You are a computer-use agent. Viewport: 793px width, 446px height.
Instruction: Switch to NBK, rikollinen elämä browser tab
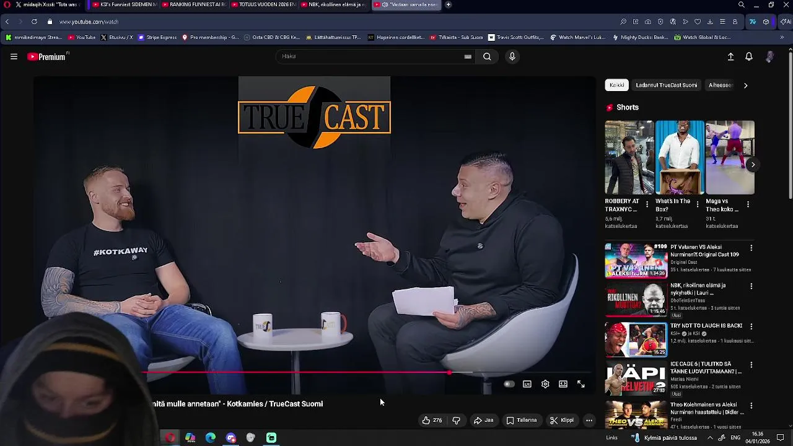coord(333,4)
